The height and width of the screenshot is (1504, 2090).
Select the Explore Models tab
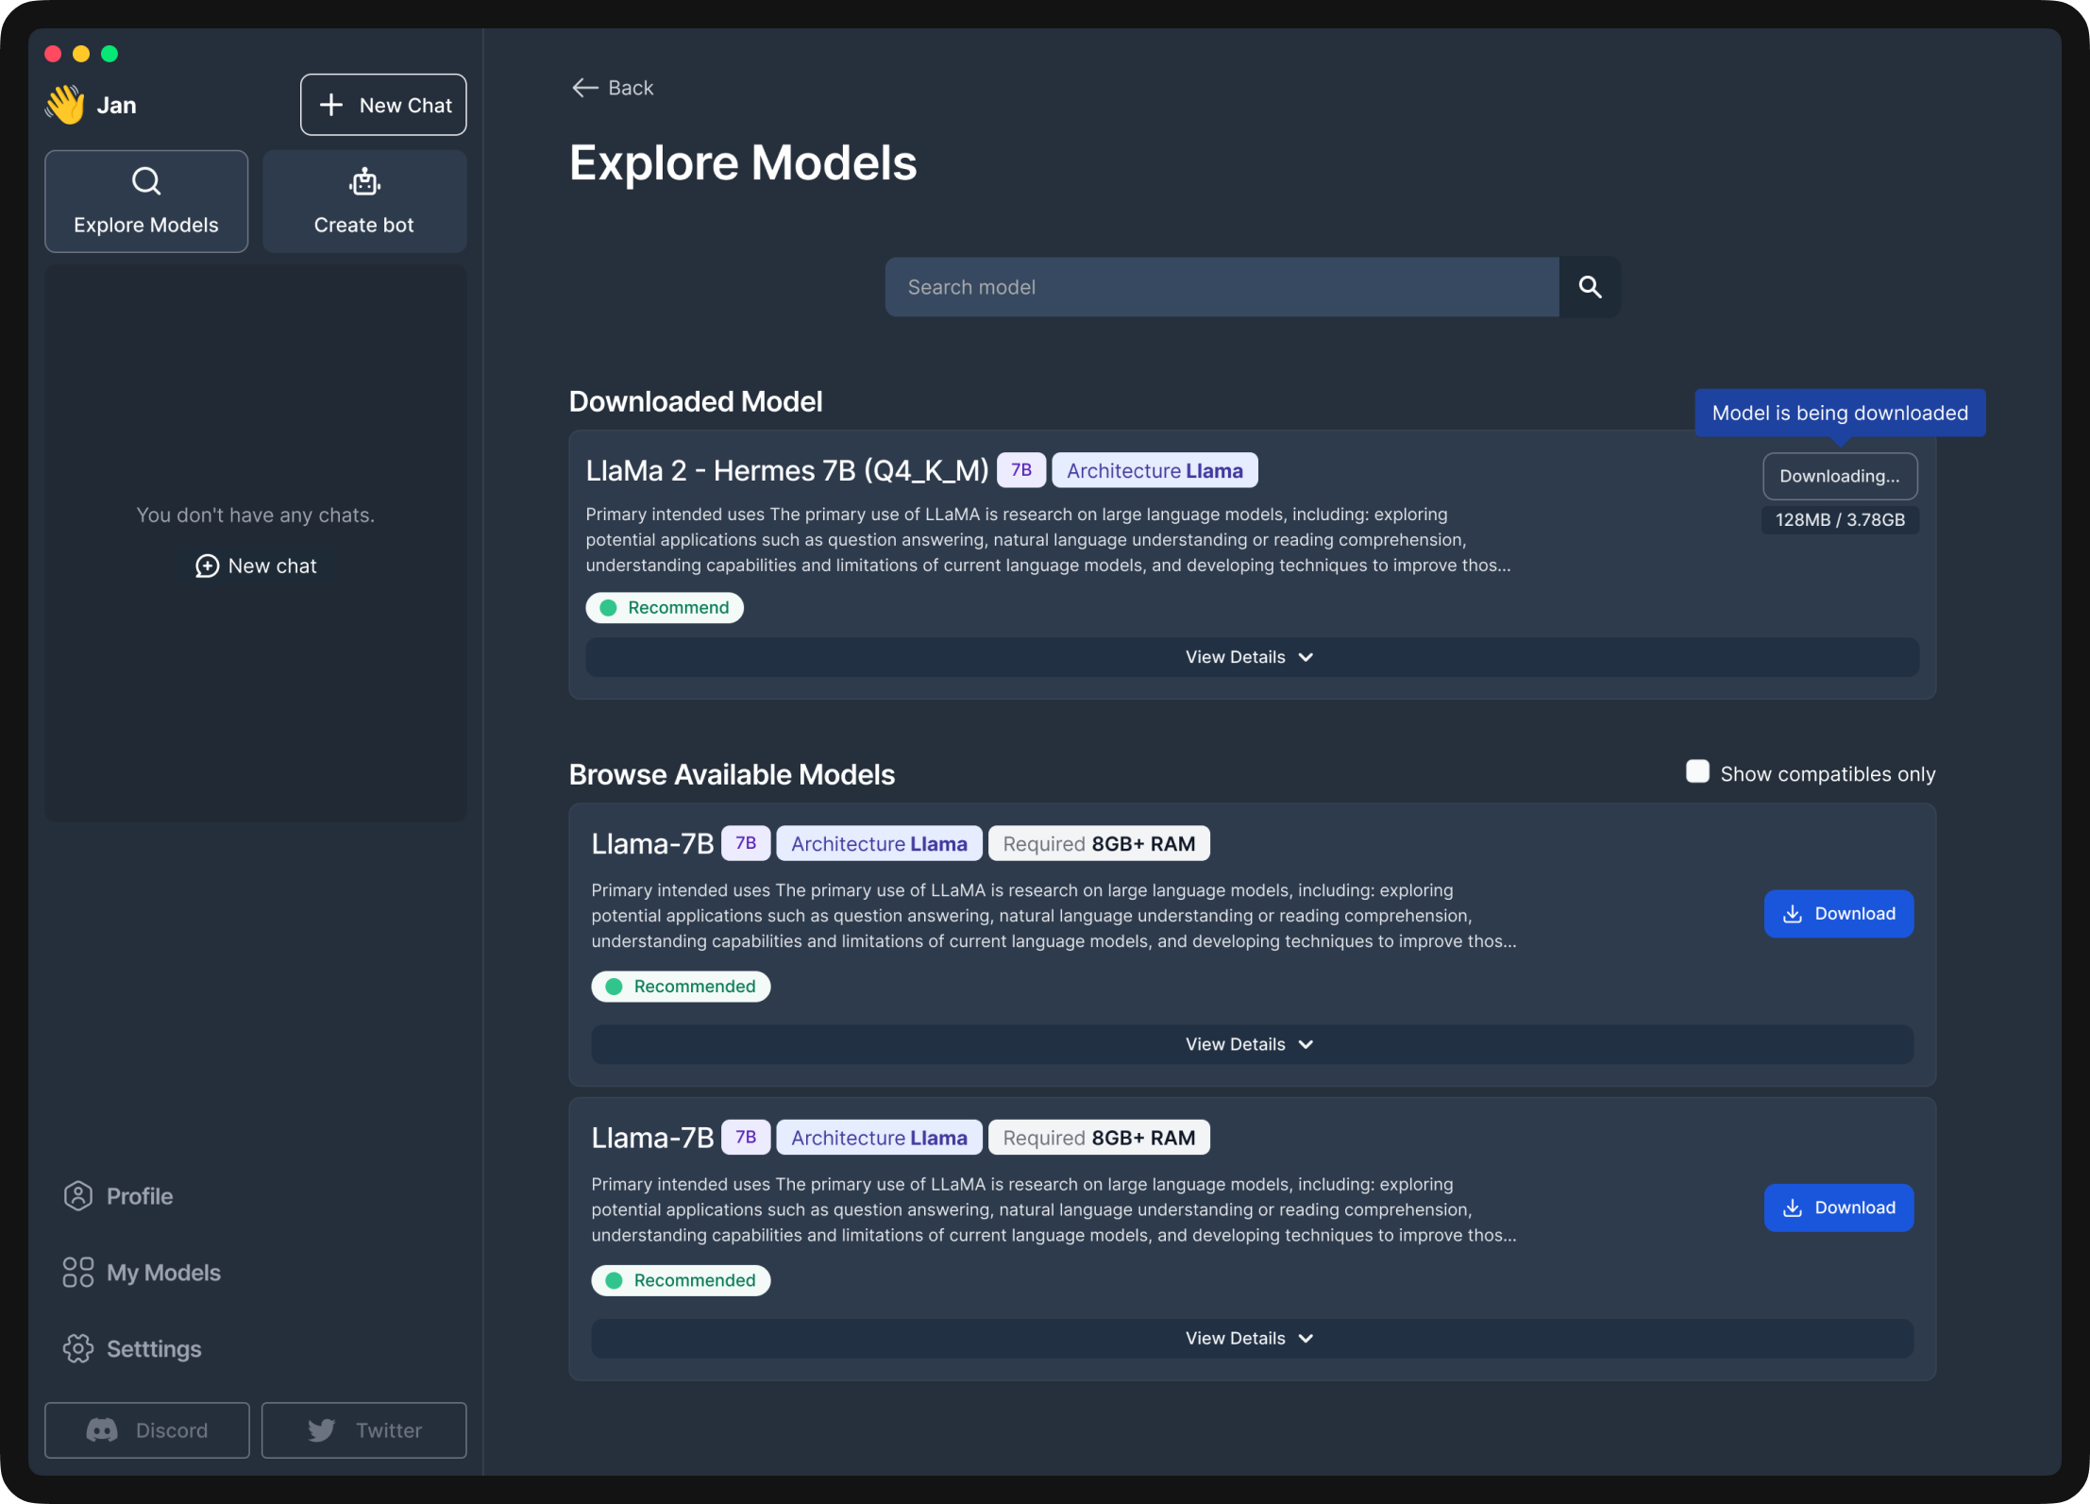tap(146, 201)
